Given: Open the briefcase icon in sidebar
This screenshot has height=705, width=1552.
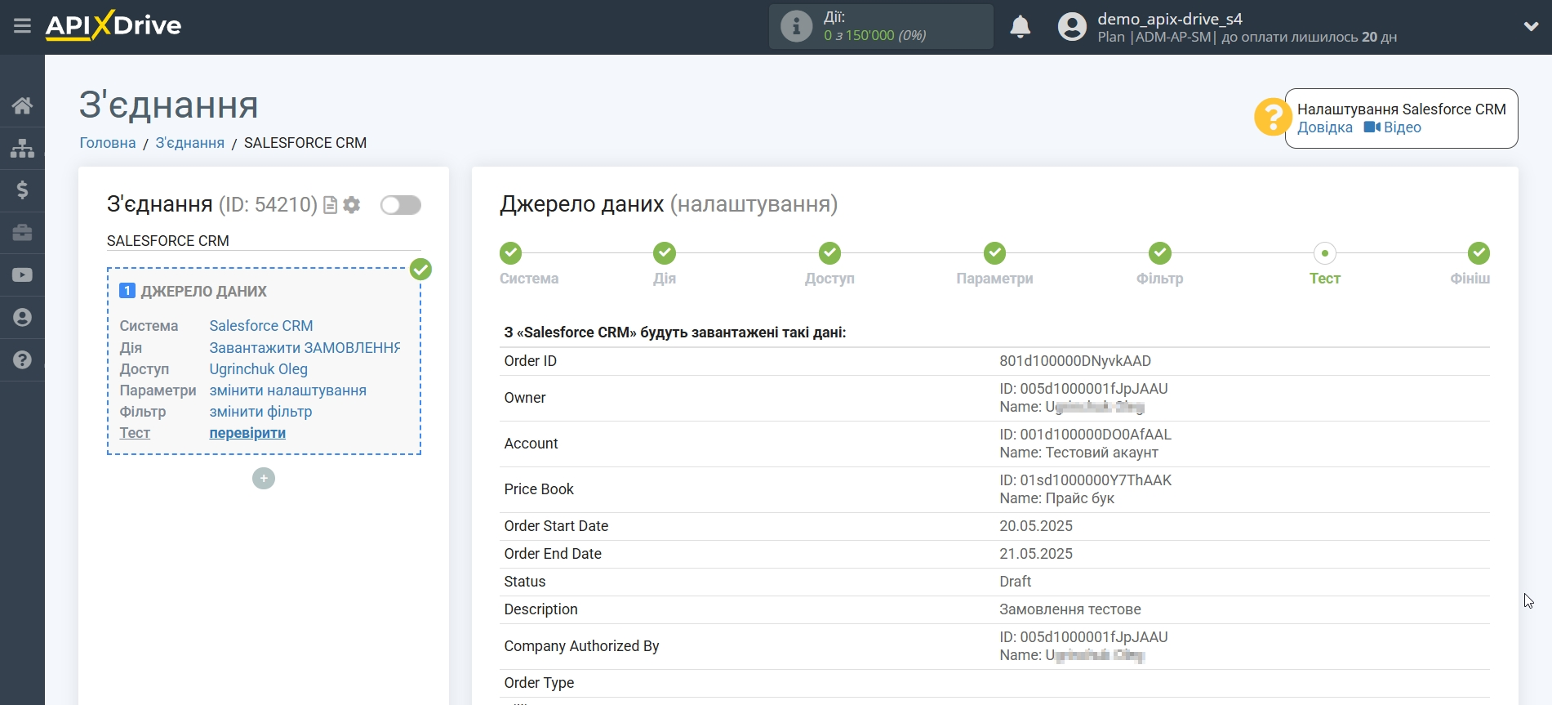Looking at the screenshot, I should click(22, 233).
